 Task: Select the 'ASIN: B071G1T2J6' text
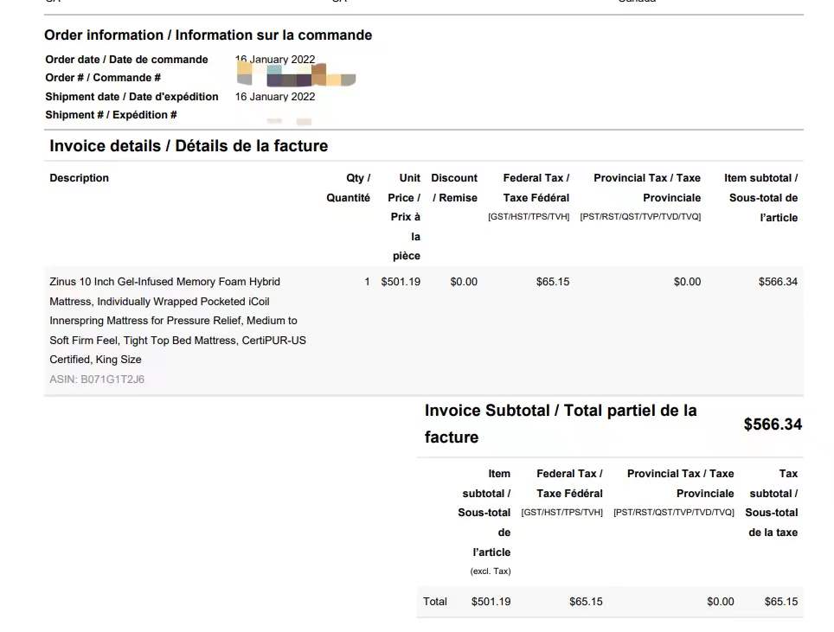pyautogui.click(x=97, y=380)
